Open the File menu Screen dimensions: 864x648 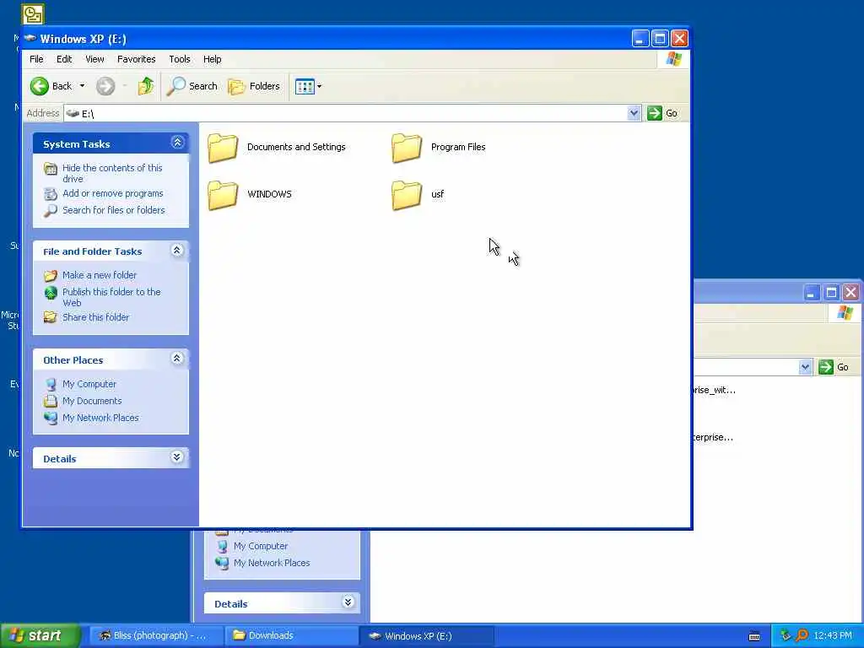[36, 59]
